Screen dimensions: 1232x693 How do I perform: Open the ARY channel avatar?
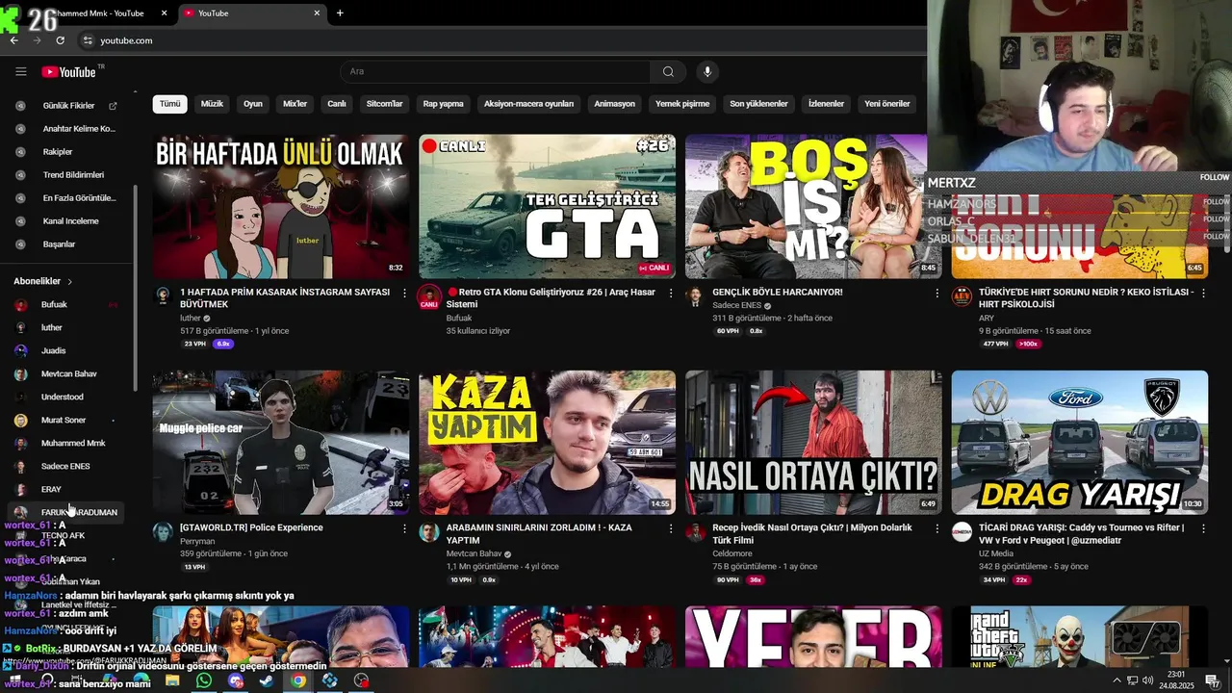tap(962, 297)
